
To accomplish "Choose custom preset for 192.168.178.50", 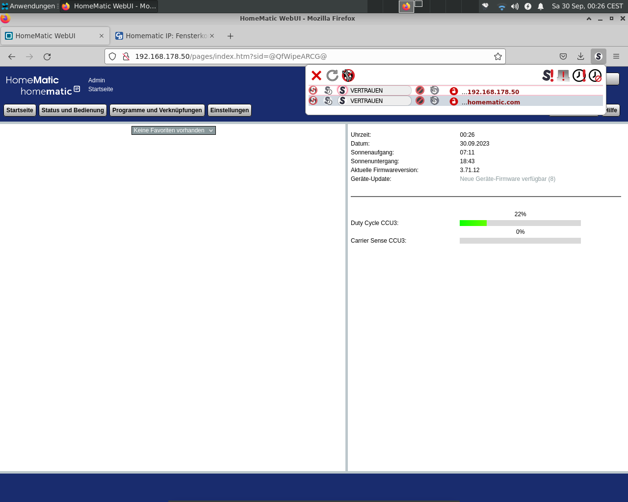I will [435, 90].
